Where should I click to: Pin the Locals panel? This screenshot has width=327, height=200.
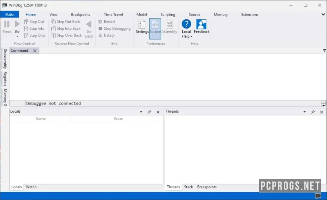[149, 112]
